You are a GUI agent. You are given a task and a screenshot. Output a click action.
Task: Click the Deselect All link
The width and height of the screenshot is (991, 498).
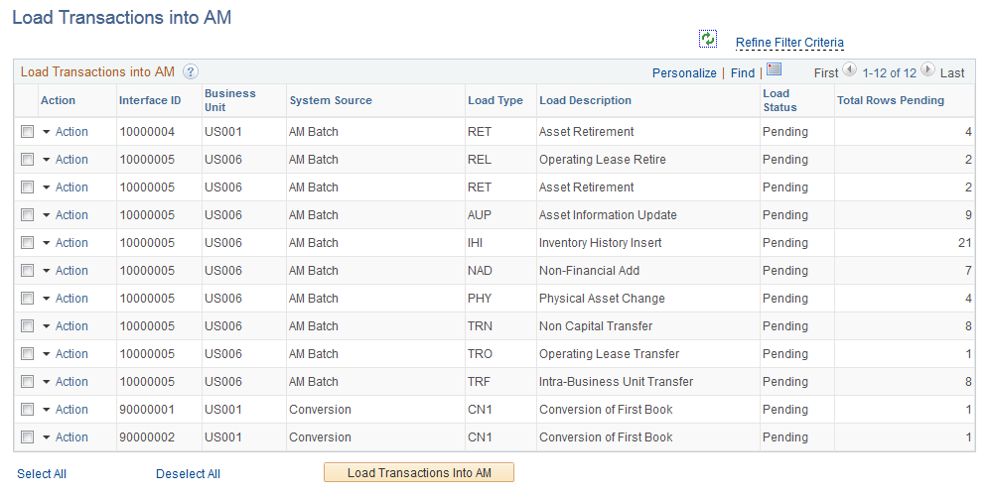[x=188, y=474]
